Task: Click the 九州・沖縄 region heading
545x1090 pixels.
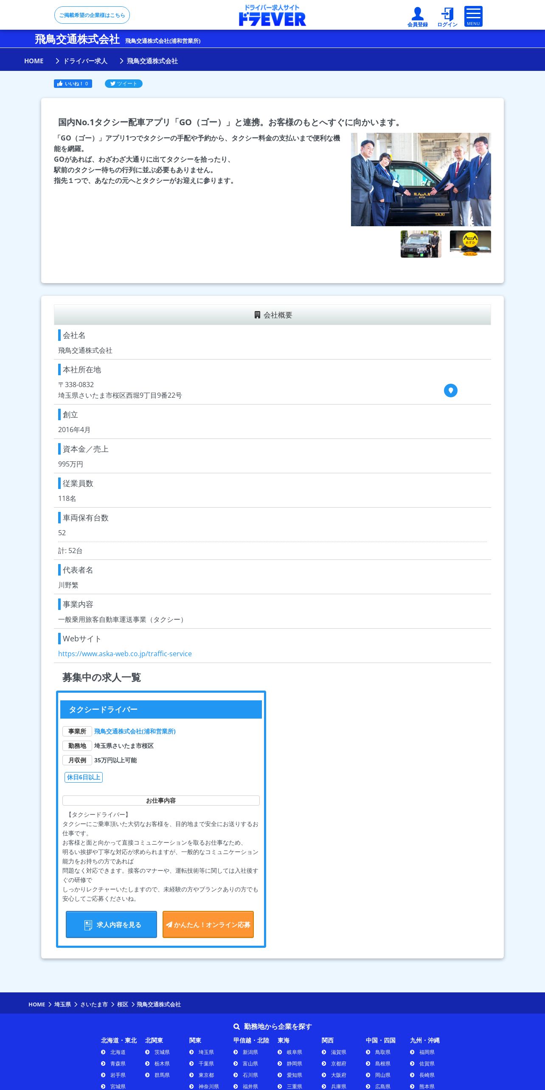Action: [425, 1040]
